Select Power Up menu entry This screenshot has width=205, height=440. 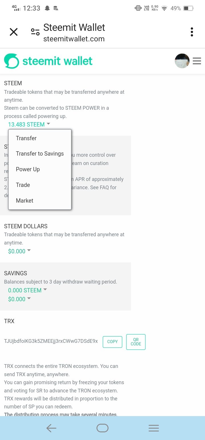[28, 169]
